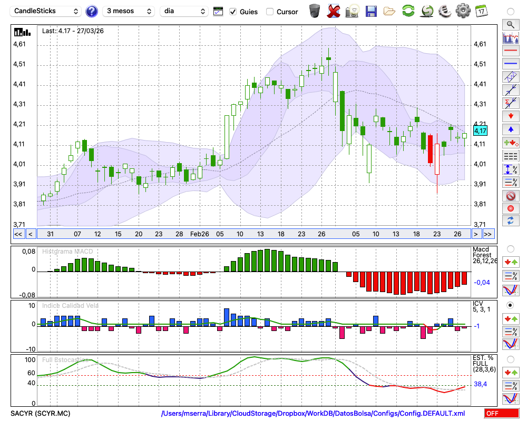Open the 3 mesos period dropdown
This screenshot has width=527, height=421.
(129, 11)
